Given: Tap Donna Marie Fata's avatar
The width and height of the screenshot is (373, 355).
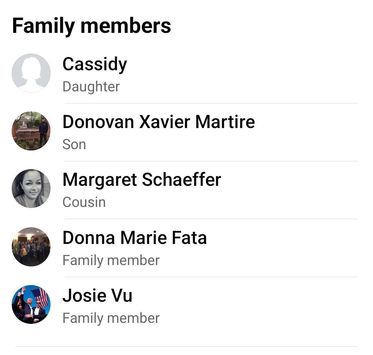Looking at the screenshot, I should click(x=31, y=247).
